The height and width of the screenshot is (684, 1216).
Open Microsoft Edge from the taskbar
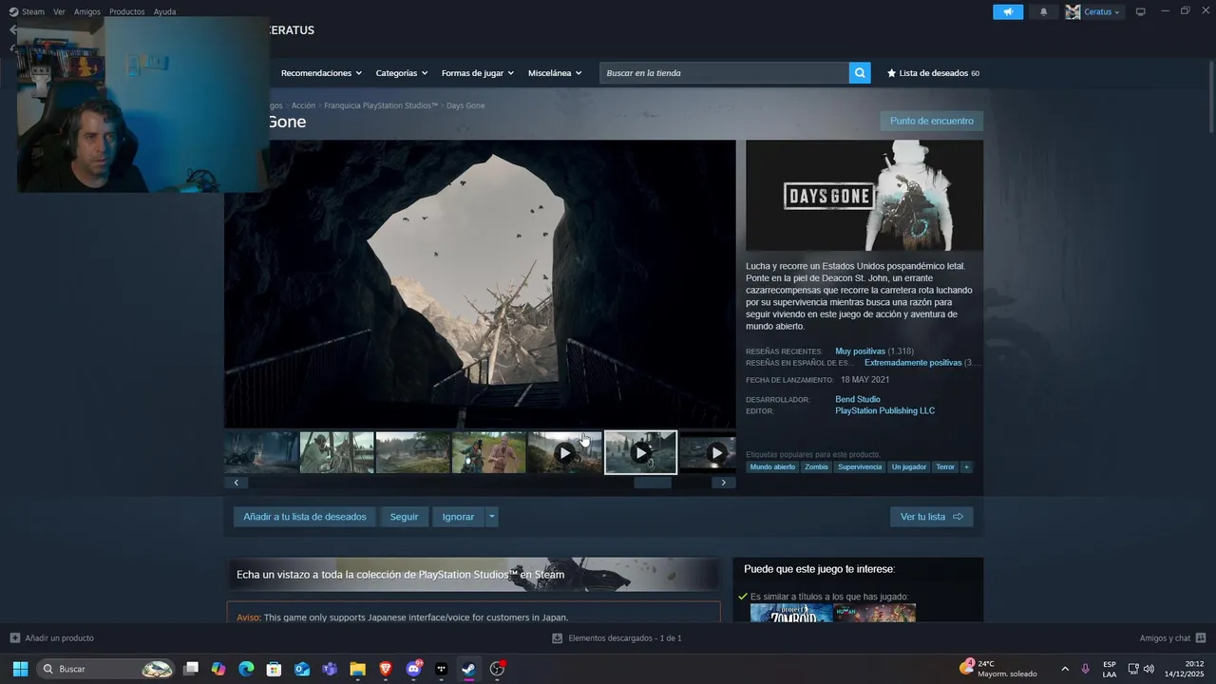click(246, 669)
